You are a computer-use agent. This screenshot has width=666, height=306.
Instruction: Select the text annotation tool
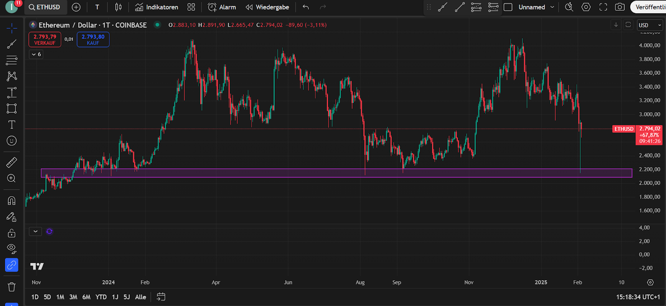pyautogui.click(x=12, y=125)
